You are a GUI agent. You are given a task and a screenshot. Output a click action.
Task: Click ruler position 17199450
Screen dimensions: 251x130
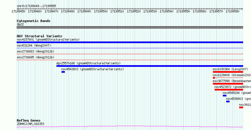(18, 11)
